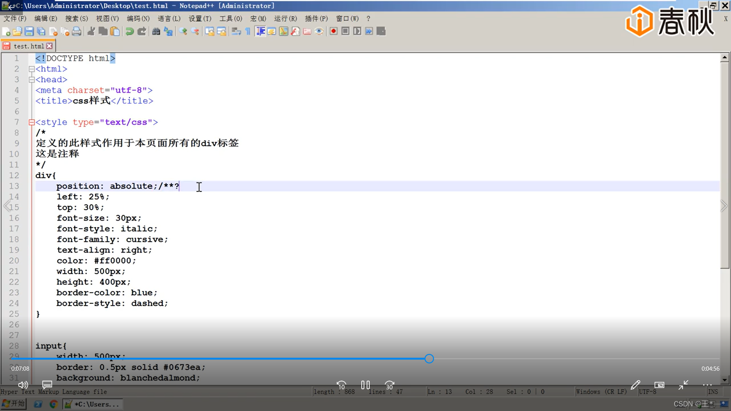The width and height of the screenshot is (731, 411).
Task: Open Find with the binoculars icon
Action: pyautogui.click(x=156, y=32)
